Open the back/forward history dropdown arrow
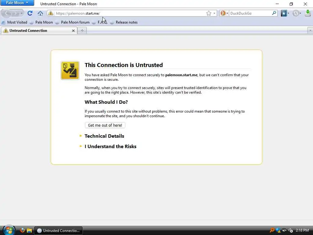 (21, 13)
